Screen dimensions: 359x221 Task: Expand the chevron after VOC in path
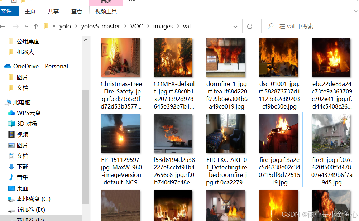[x=148, y=26]
